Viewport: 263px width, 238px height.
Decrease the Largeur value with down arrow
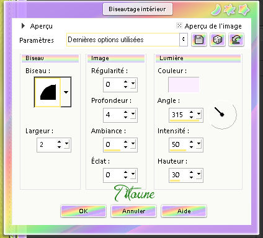[60, 147]
